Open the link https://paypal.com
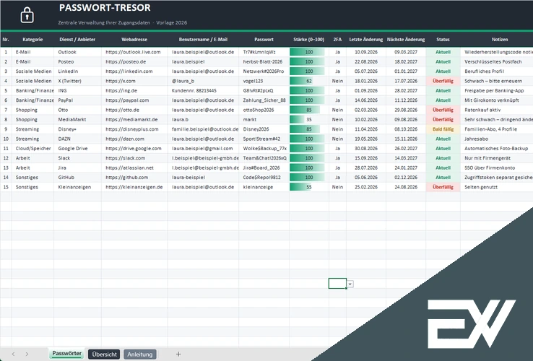 (127, 100)
